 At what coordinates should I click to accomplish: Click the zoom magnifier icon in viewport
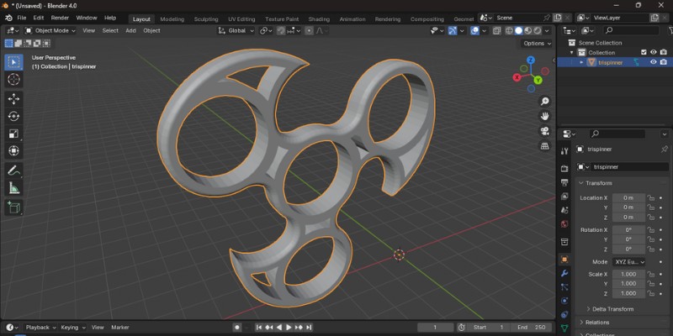tap(545, 101)
